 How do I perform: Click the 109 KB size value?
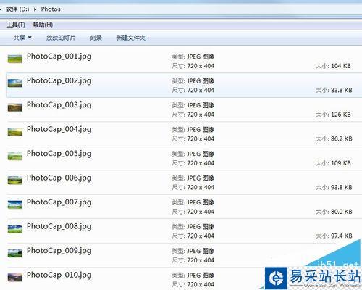coord(341,163)
